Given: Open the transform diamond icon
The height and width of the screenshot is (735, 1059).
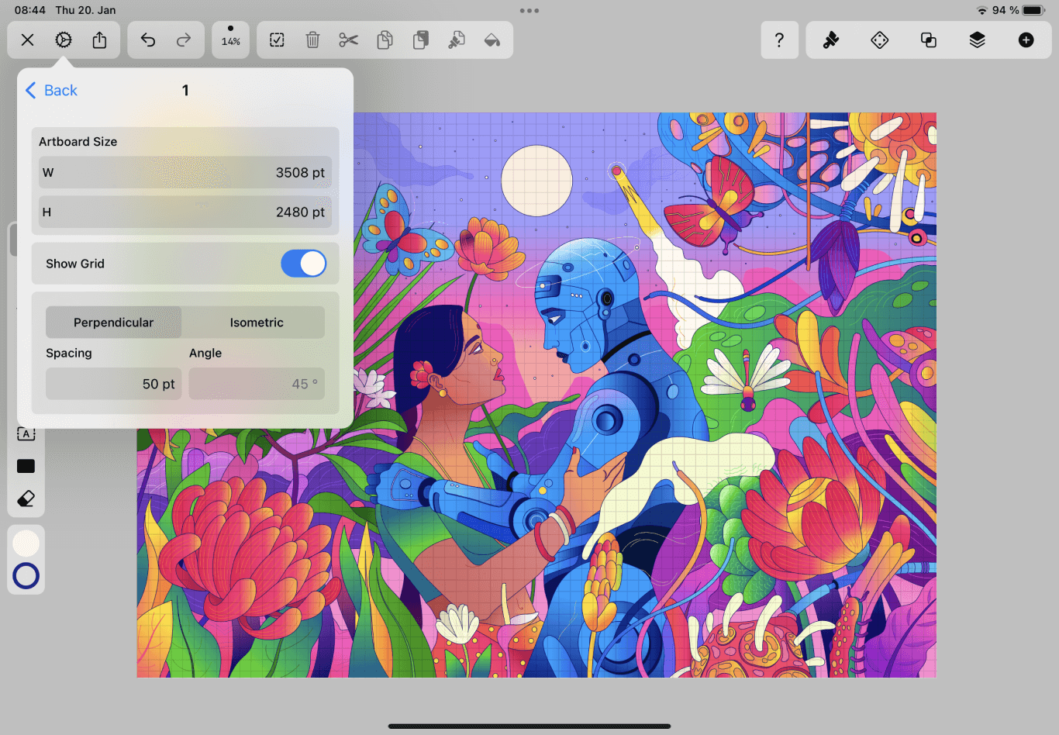Looking at the screenshot, I should click(880, 40).
